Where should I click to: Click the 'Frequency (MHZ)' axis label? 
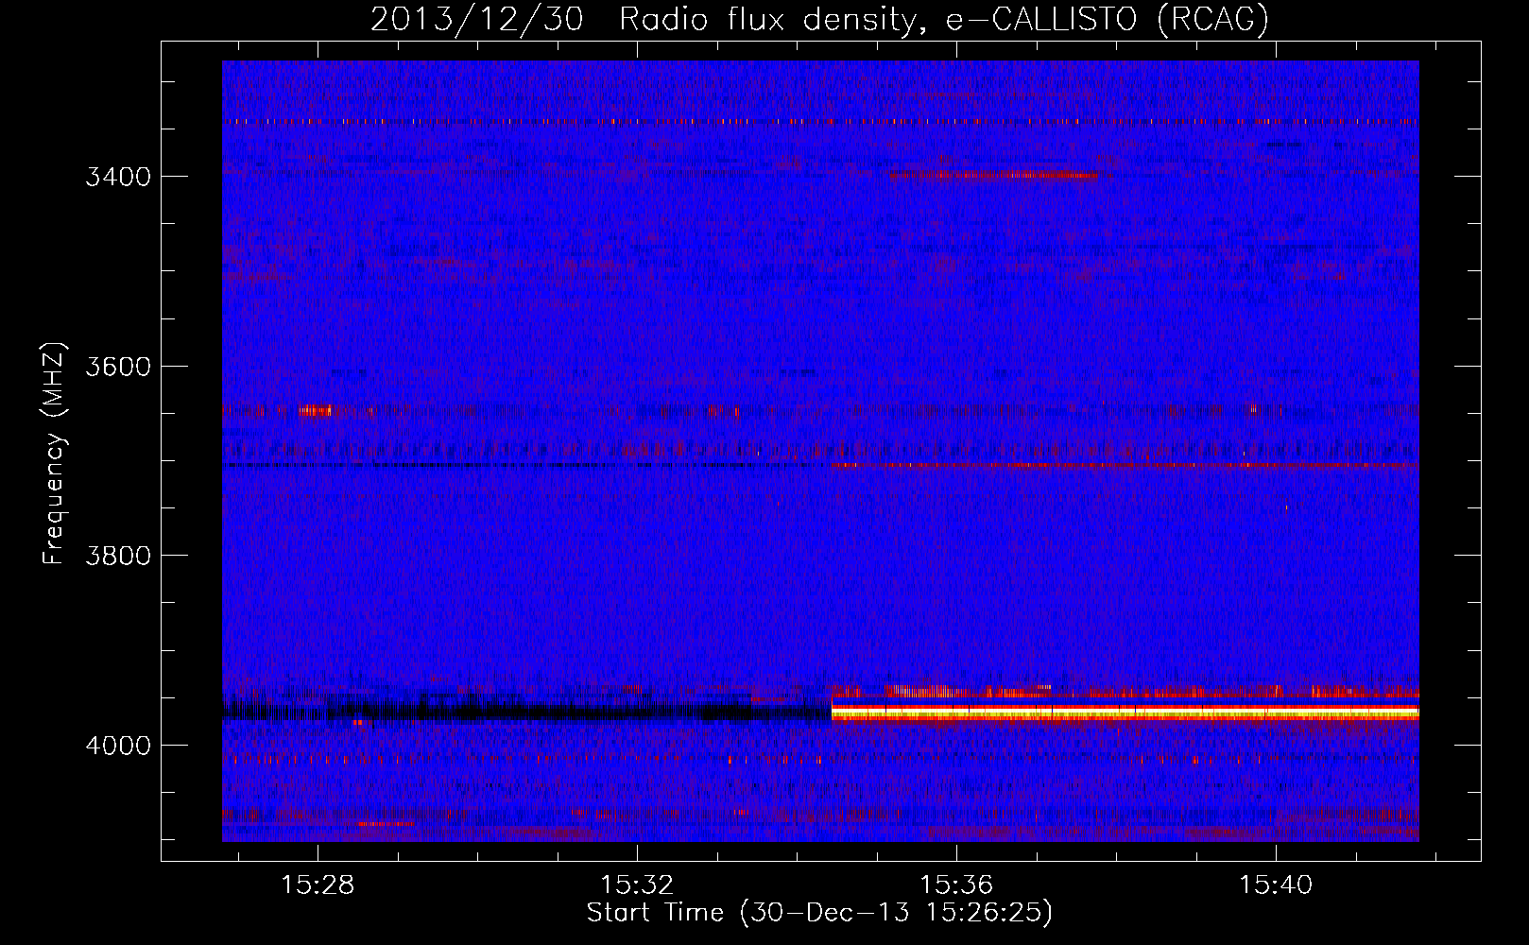[55, 454]
